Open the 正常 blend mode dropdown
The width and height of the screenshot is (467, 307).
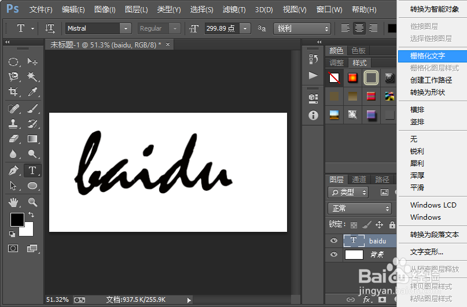(x=359, y=208)
